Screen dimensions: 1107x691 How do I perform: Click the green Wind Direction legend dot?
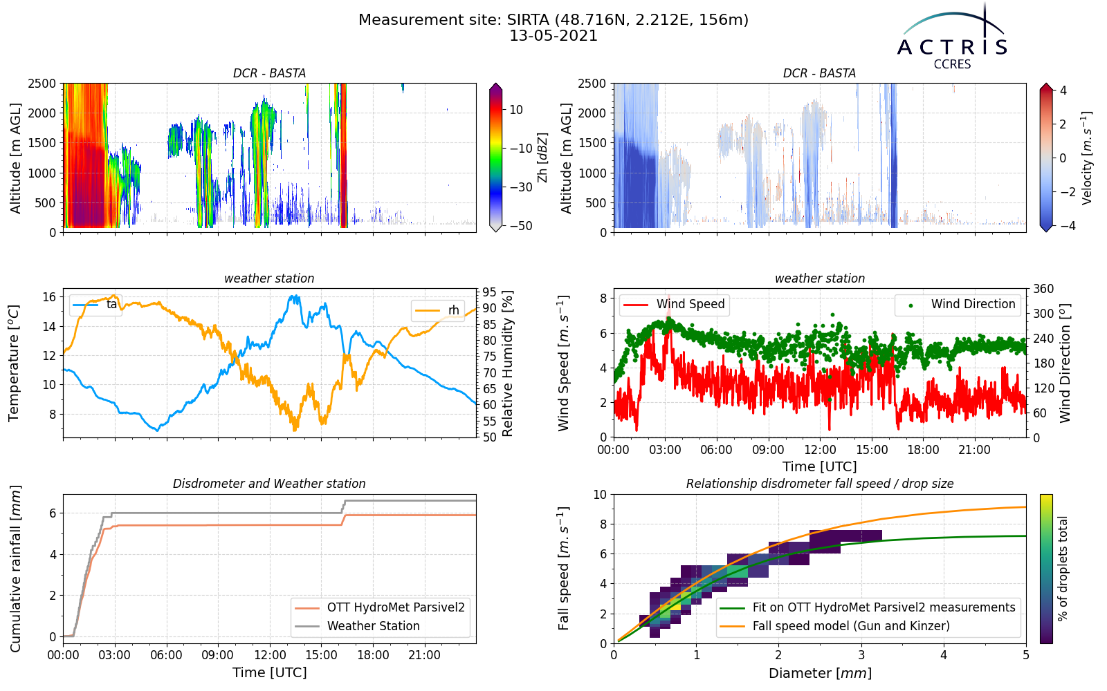911,305
